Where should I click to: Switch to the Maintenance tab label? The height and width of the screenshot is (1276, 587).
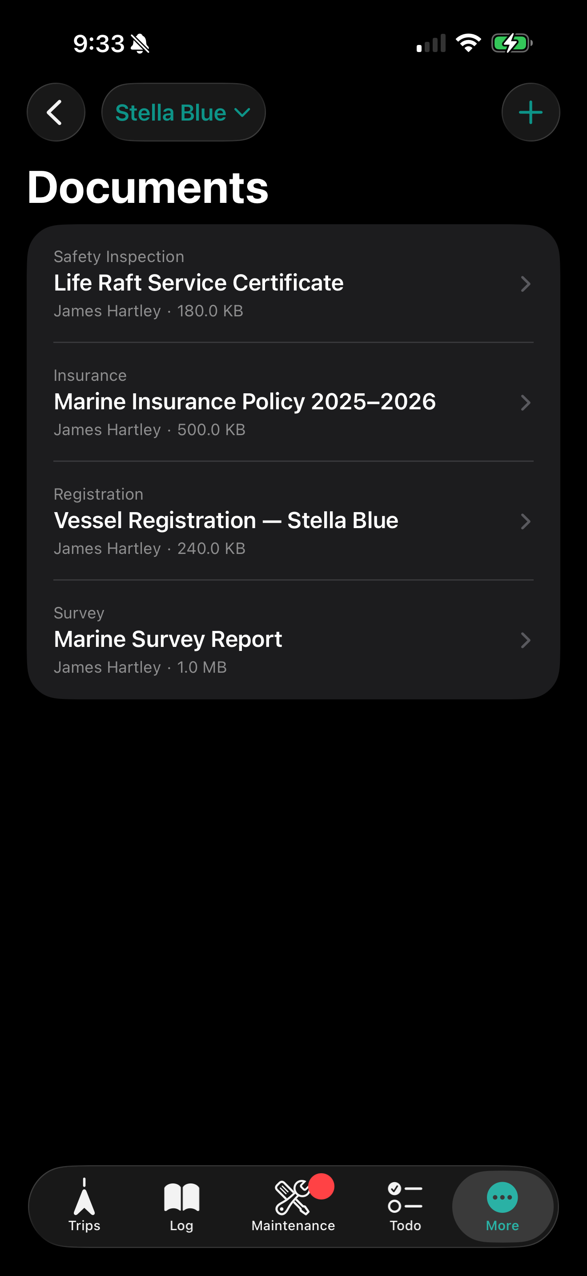pos(293,1225)
